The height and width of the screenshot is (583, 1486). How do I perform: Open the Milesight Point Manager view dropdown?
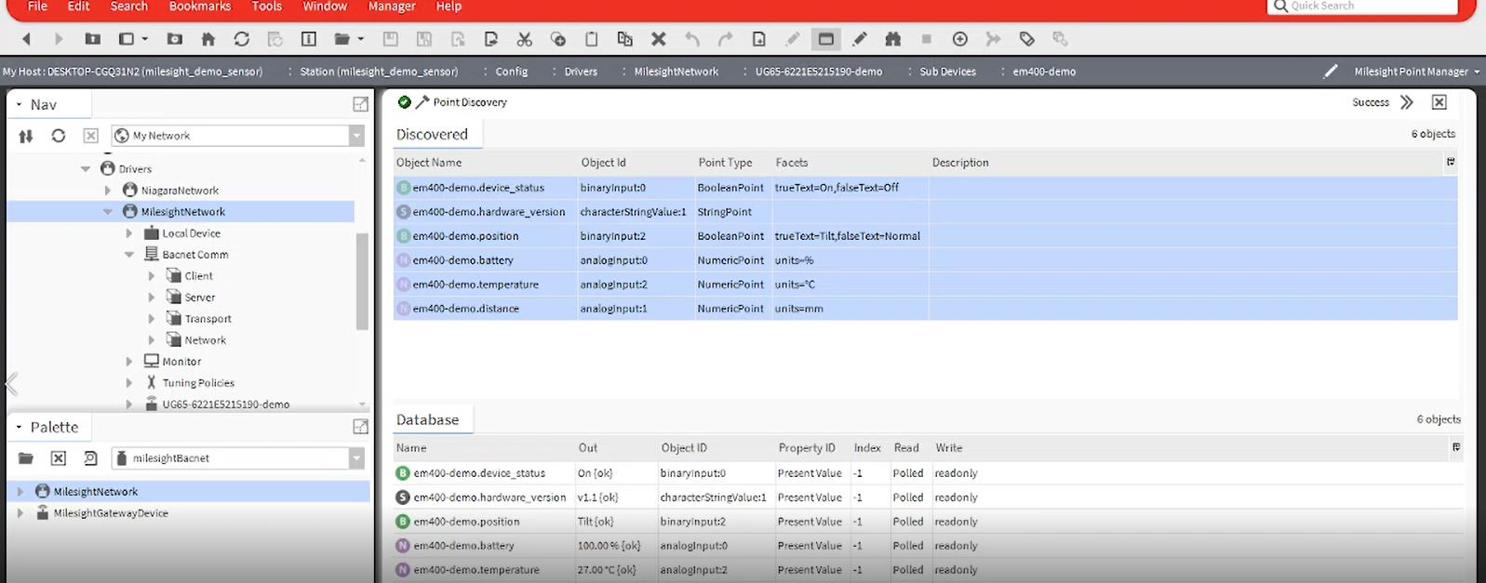tap(1477, 72)
